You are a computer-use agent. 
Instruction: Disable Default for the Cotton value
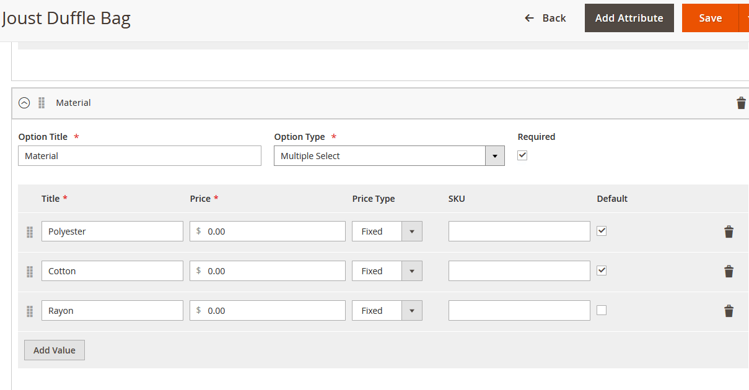pos(601,270)
